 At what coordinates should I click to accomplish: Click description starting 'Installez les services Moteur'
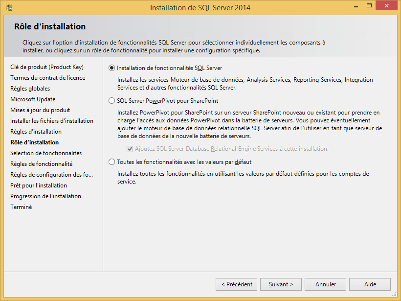(x=245, y=84)
